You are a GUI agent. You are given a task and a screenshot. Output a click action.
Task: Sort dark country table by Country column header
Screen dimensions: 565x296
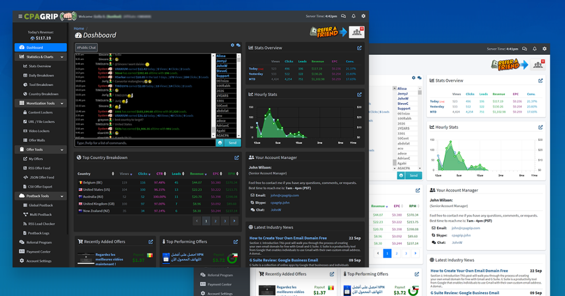pos(84,174)
